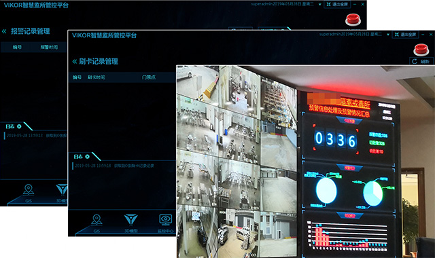Click the 刷新 refresh button
Image resolution: width=435 pixels, height=258 pixels.
421,61
